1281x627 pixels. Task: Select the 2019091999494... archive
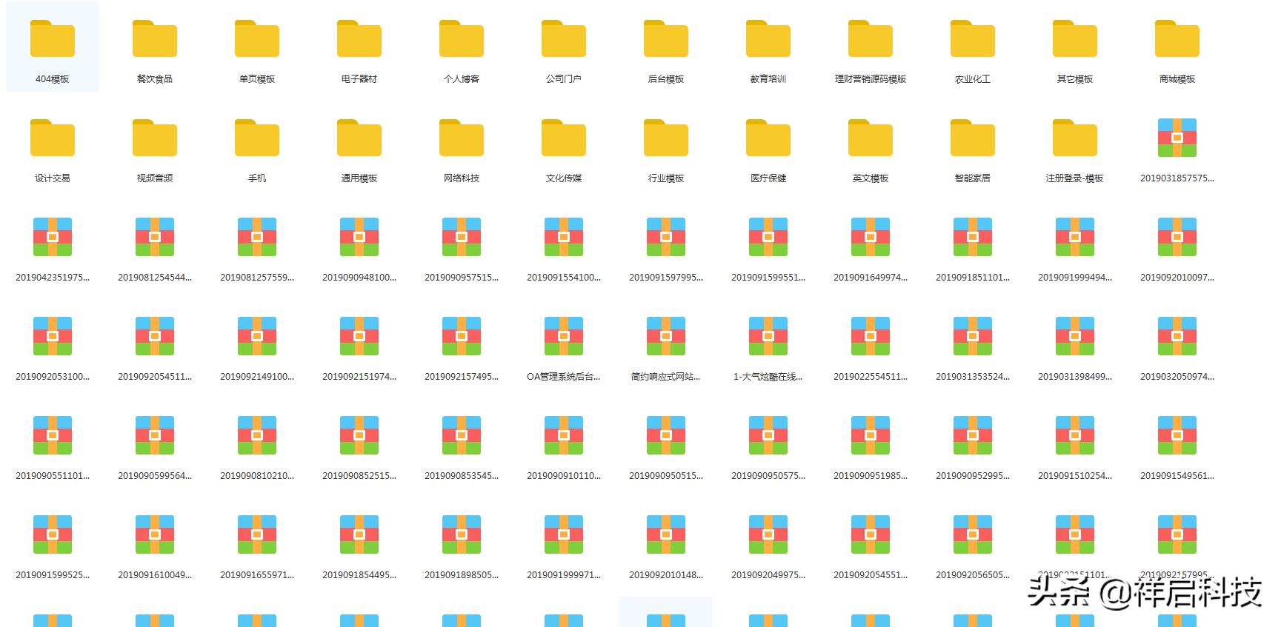[1075, 237]
